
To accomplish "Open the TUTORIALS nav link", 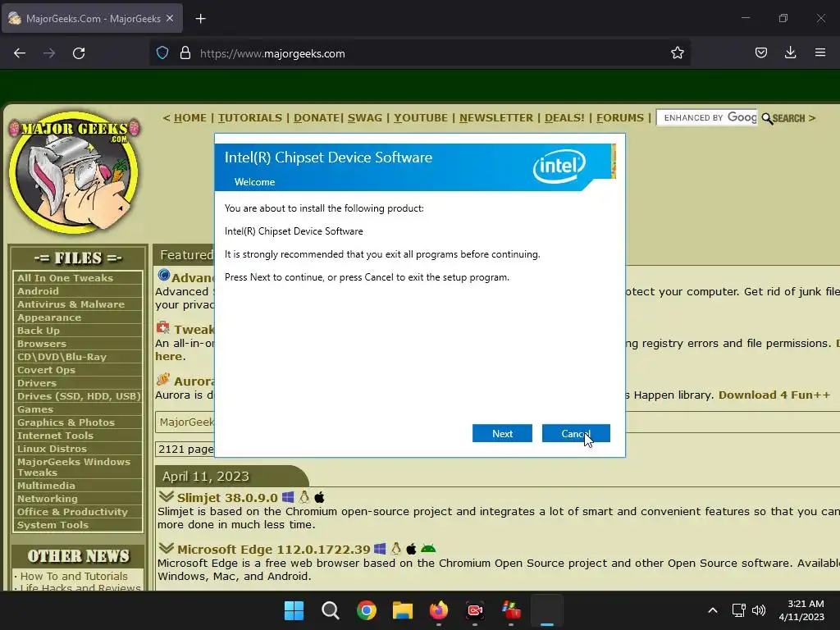I will [x=249, y=118].
